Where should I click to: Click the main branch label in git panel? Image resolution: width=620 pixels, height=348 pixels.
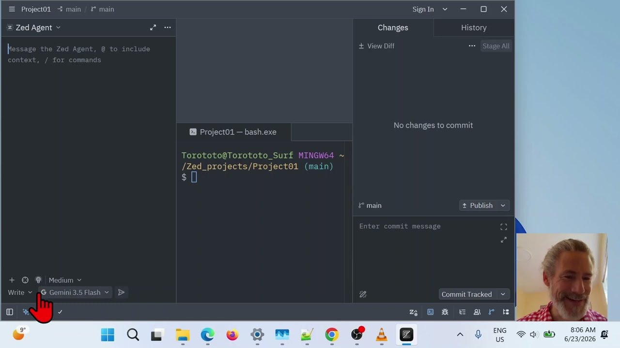tap(370, 205)
